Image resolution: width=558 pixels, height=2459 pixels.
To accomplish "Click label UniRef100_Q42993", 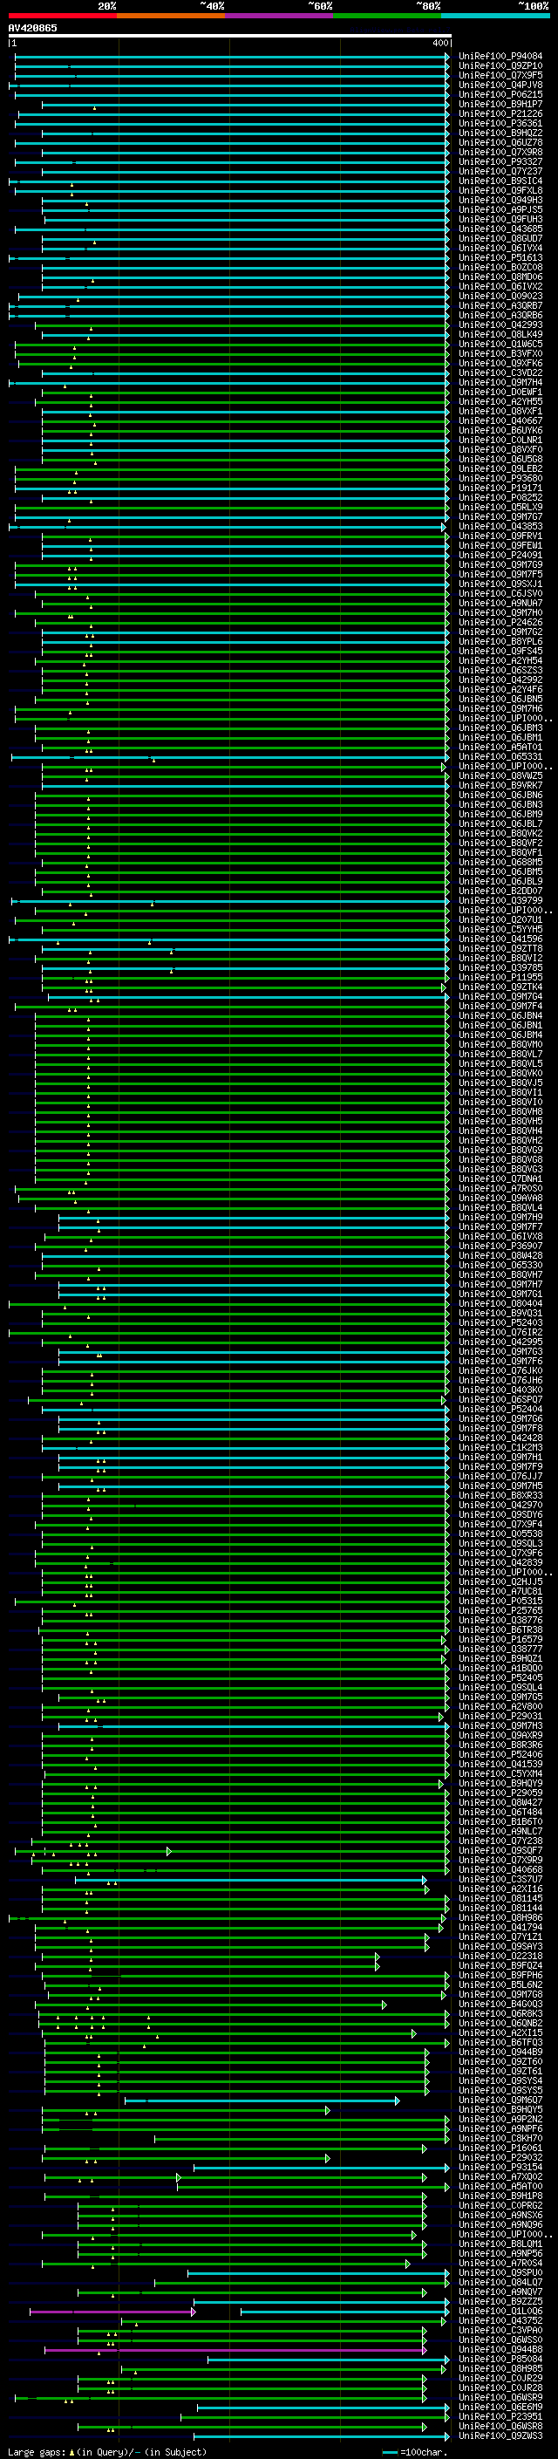I will click(x=500, y=324).
